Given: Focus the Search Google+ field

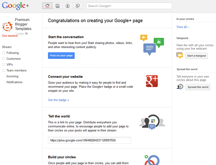Looking at the screenshot, I should (129, 6).
